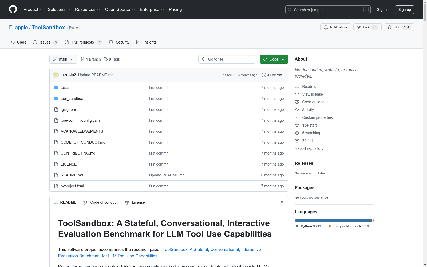Open the research paper link in README

coord(160,253)
